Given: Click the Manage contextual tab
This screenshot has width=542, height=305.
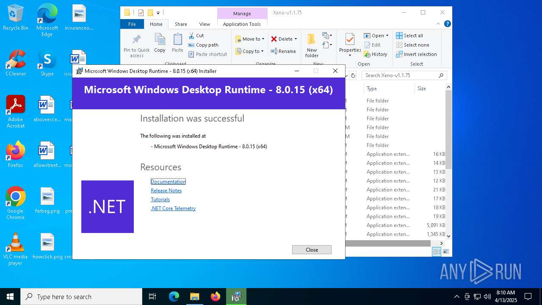Looking at the screenshot, I should [x=242, y=13].
